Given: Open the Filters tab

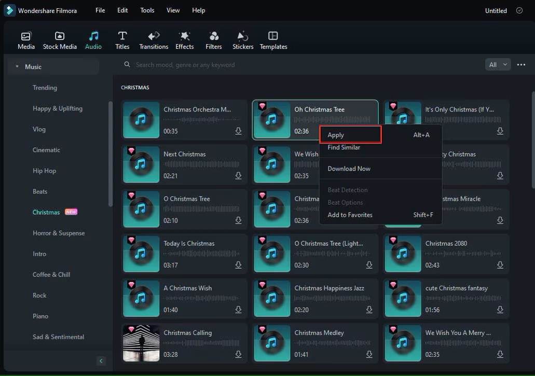Looking at the screenshot, I should pos(214,40).
